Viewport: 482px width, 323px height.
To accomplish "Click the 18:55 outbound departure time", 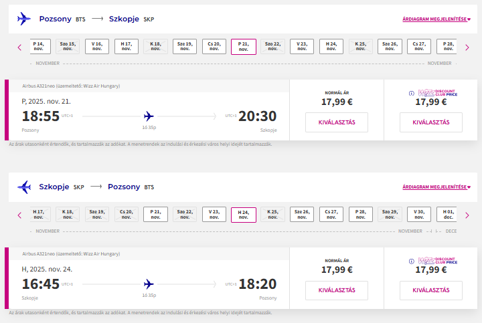I will coord(41,116).
